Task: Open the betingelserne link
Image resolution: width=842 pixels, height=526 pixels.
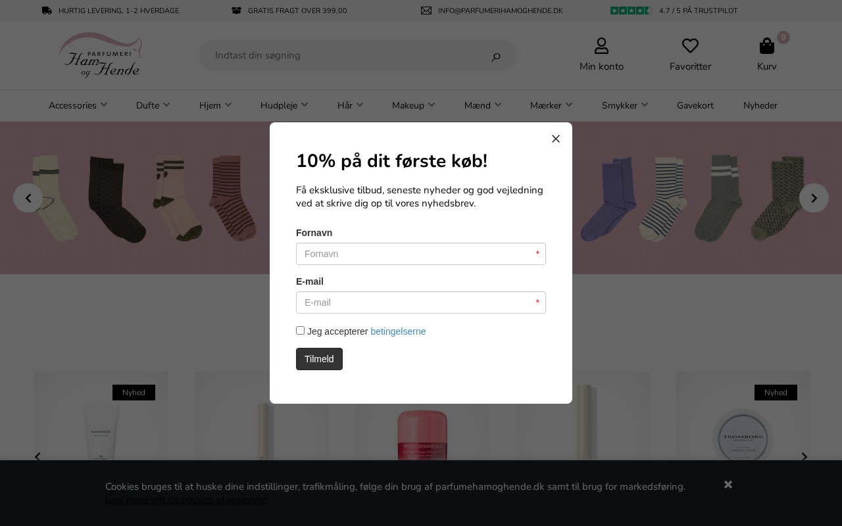Action: [398, 331]
